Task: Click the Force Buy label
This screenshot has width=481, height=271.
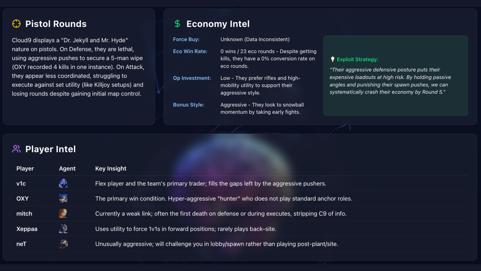Action: tap(186, 39)
